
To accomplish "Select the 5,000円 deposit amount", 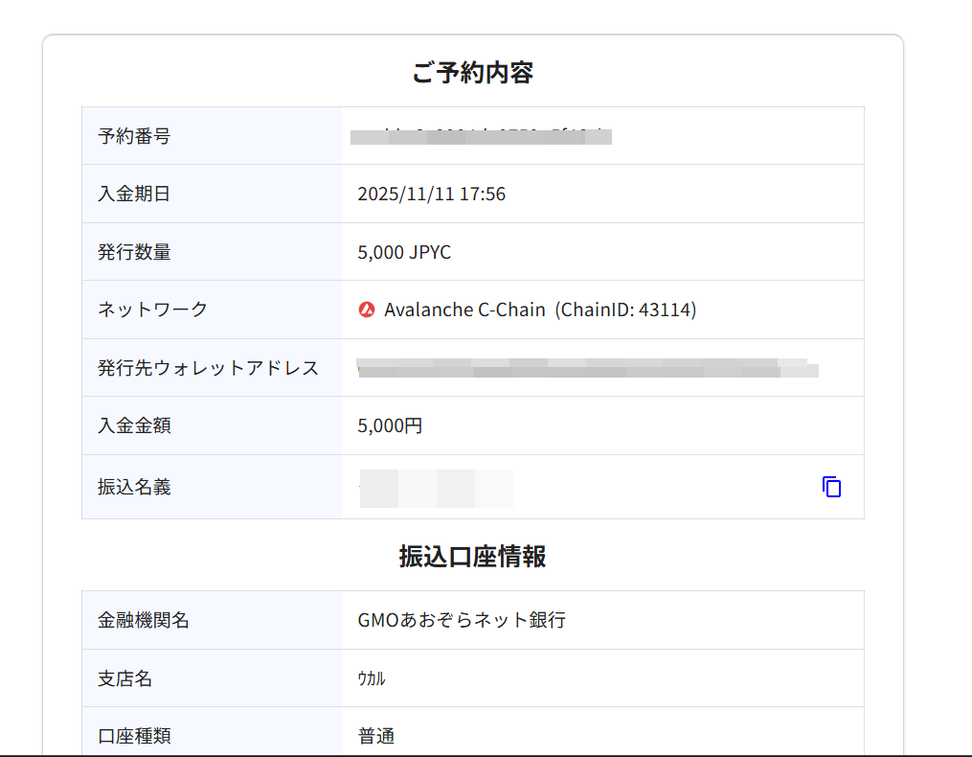I will (390, 425).
